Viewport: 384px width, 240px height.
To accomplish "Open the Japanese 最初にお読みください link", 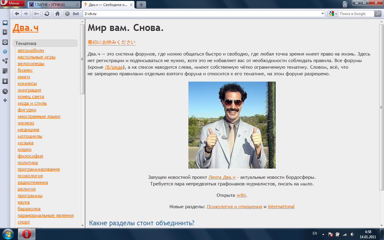I will click(x=112, y=42).
